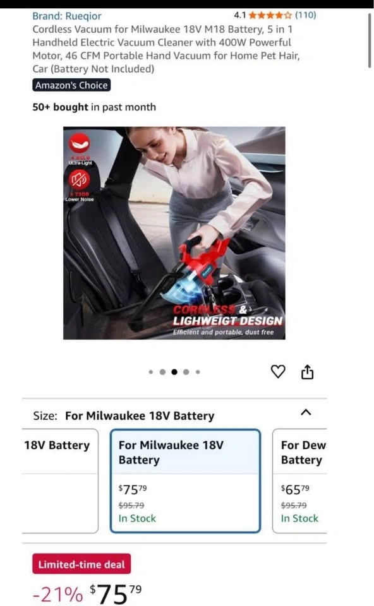Viewport: 374px width, 606px height.
Task: Select For Milwaukee 18V Battery option
Action: (x=185, y=481)
